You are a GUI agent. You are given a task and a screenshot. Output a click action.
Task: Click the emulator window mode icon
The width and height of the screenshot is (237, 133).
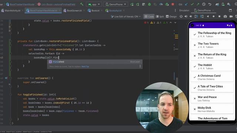click(x=230, y=10)
